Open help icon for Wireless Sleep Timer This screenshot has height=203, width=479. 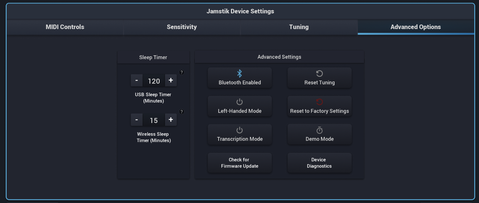[x=182, y=112]
